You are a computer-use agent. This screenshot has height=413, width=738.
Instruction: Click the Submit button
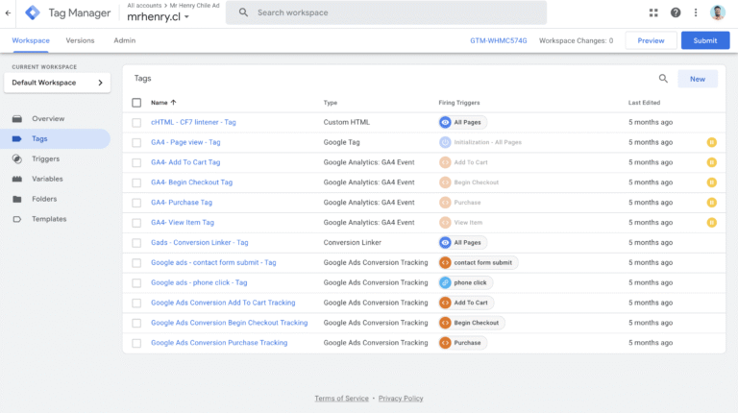point(704,40)
